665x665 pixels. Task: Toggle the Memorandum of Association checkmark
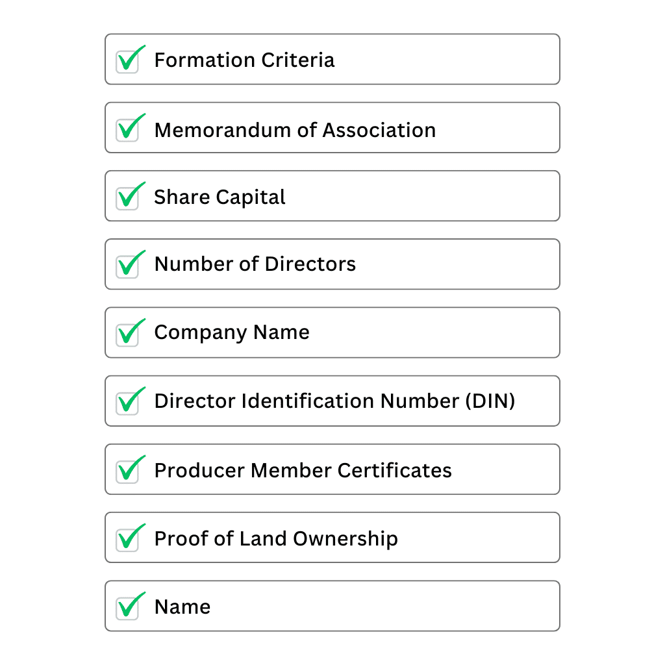click(128, 129)
